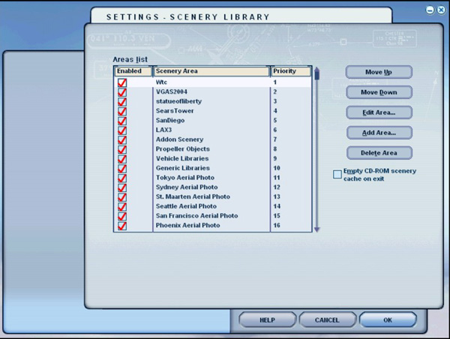Uncheck Addon Scenery enabled box

[122, 139]
